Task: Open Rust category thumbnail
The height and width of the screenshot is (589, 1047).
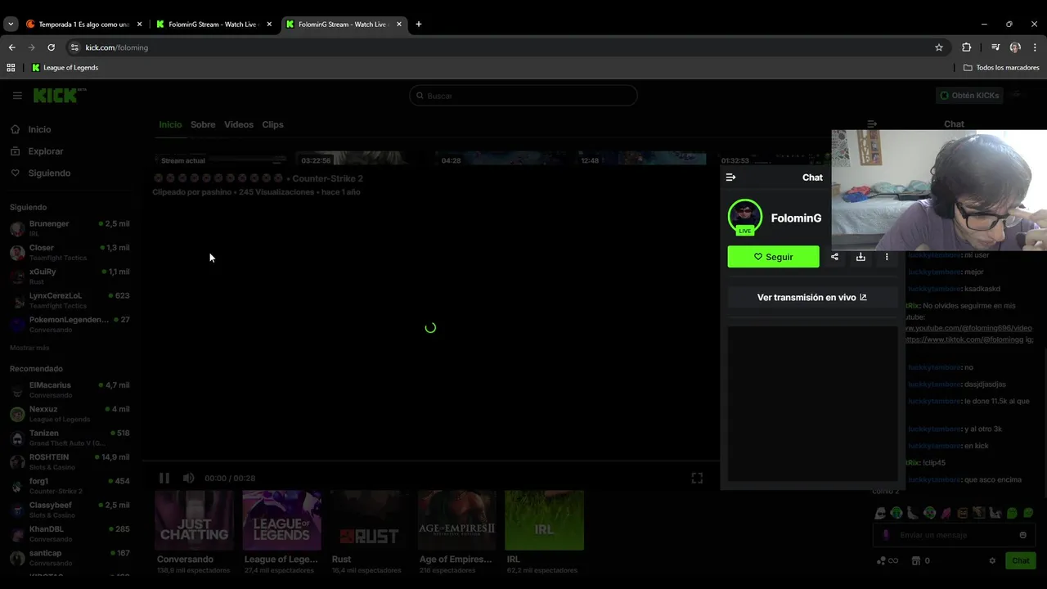Action: (x=369, y=520)
